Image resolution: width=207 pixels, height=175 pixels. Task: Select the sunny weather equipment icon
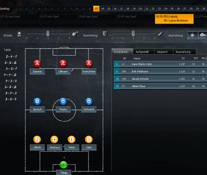[x=192, y=35]
